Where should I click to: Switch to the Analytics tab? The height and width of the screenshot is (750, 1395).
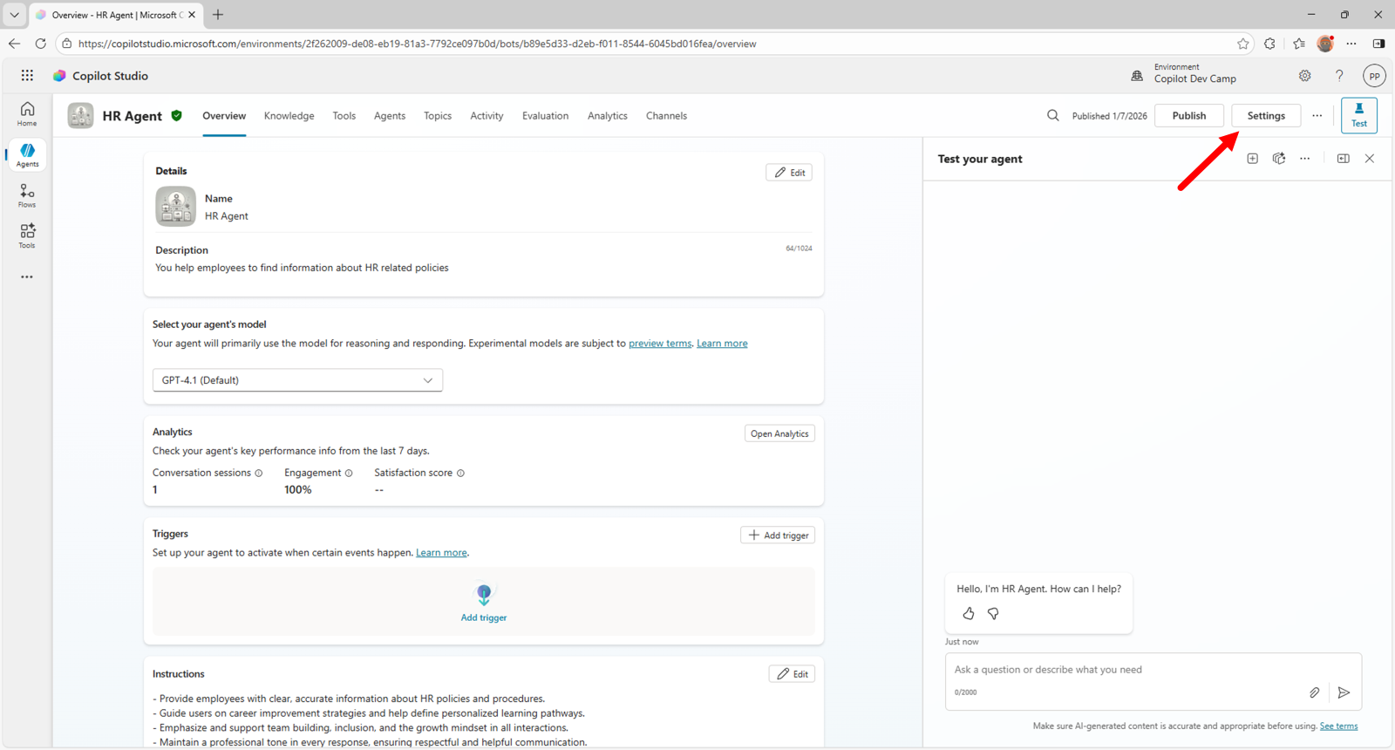[x=608, y=116]
